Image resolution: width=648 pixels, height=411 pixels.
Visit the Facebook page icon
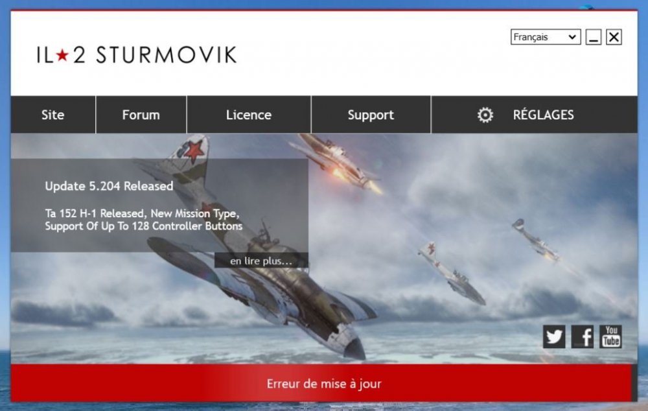point(583,336)
